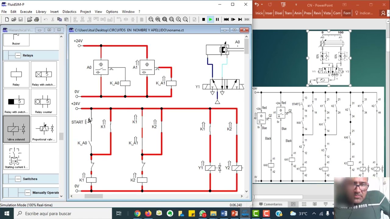Open the Options menu

(x=112, y=12)
